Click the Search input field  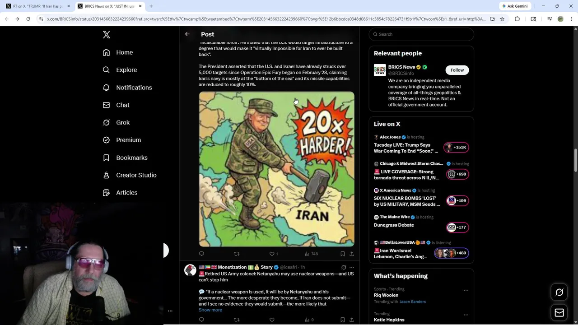[x=421, y=34]
